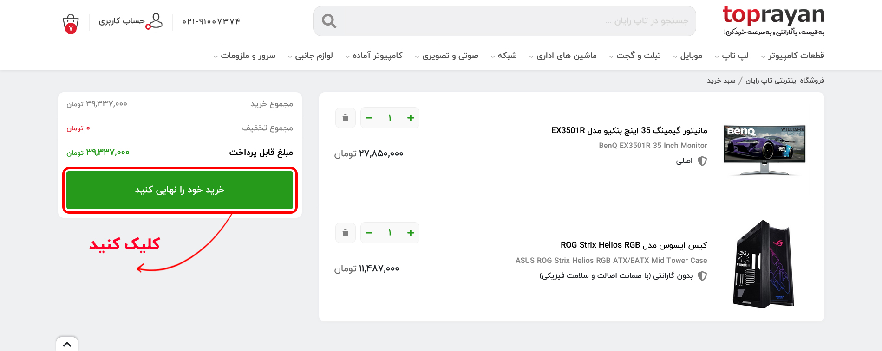Click the ROG Strix Helios case thumbnail
Screen dimensions: 882x351
coord(764,264)
